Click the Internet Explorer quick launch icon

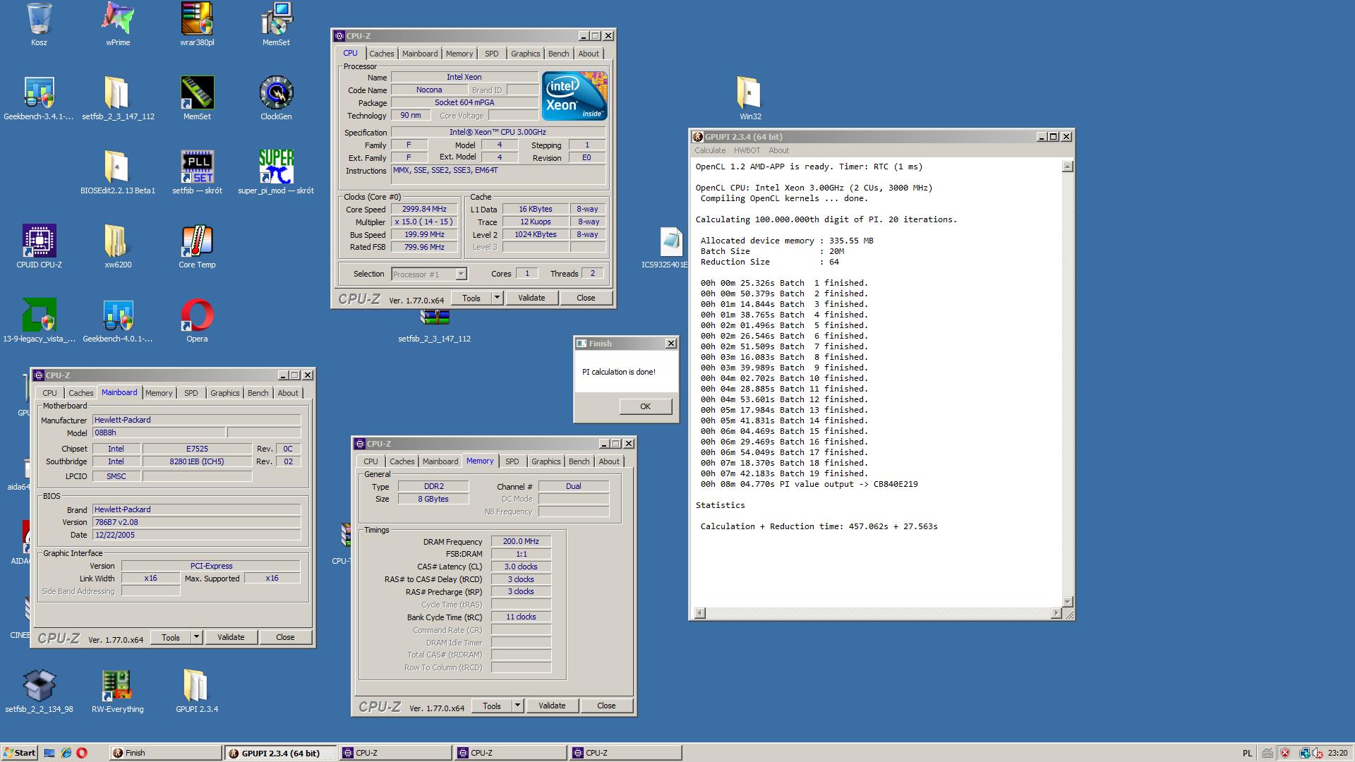[66, 753]
